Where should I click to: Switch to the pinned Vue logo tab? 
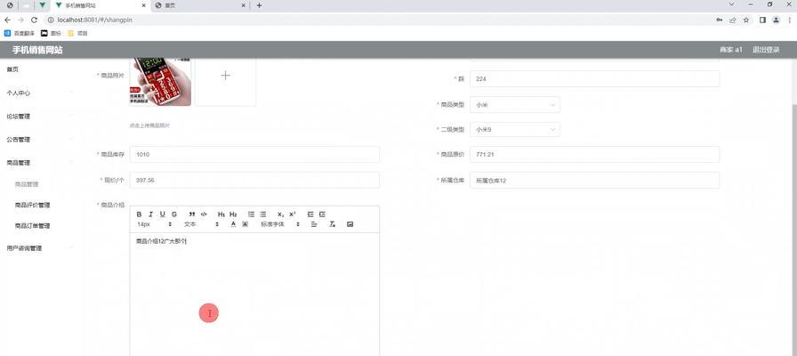tap(42, 5)
